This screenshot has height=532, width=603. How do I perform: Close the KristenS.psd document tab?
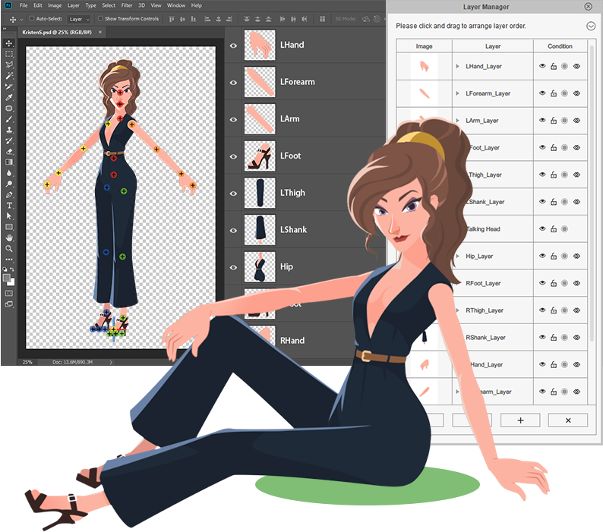click(x=100, y=33)
